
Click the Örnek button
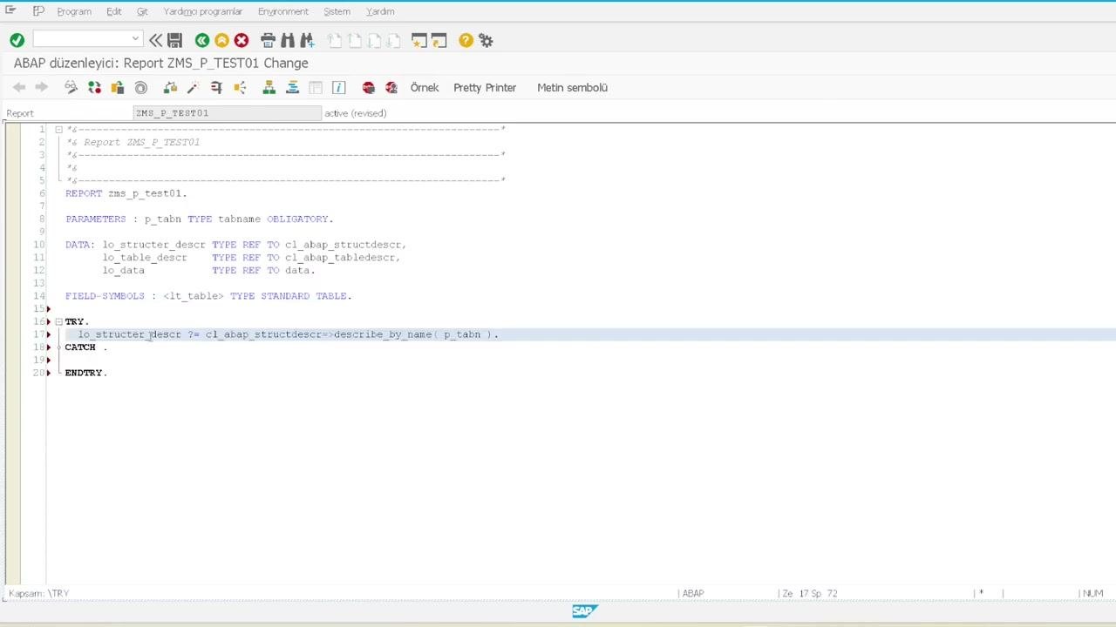(x=425, y=87)
